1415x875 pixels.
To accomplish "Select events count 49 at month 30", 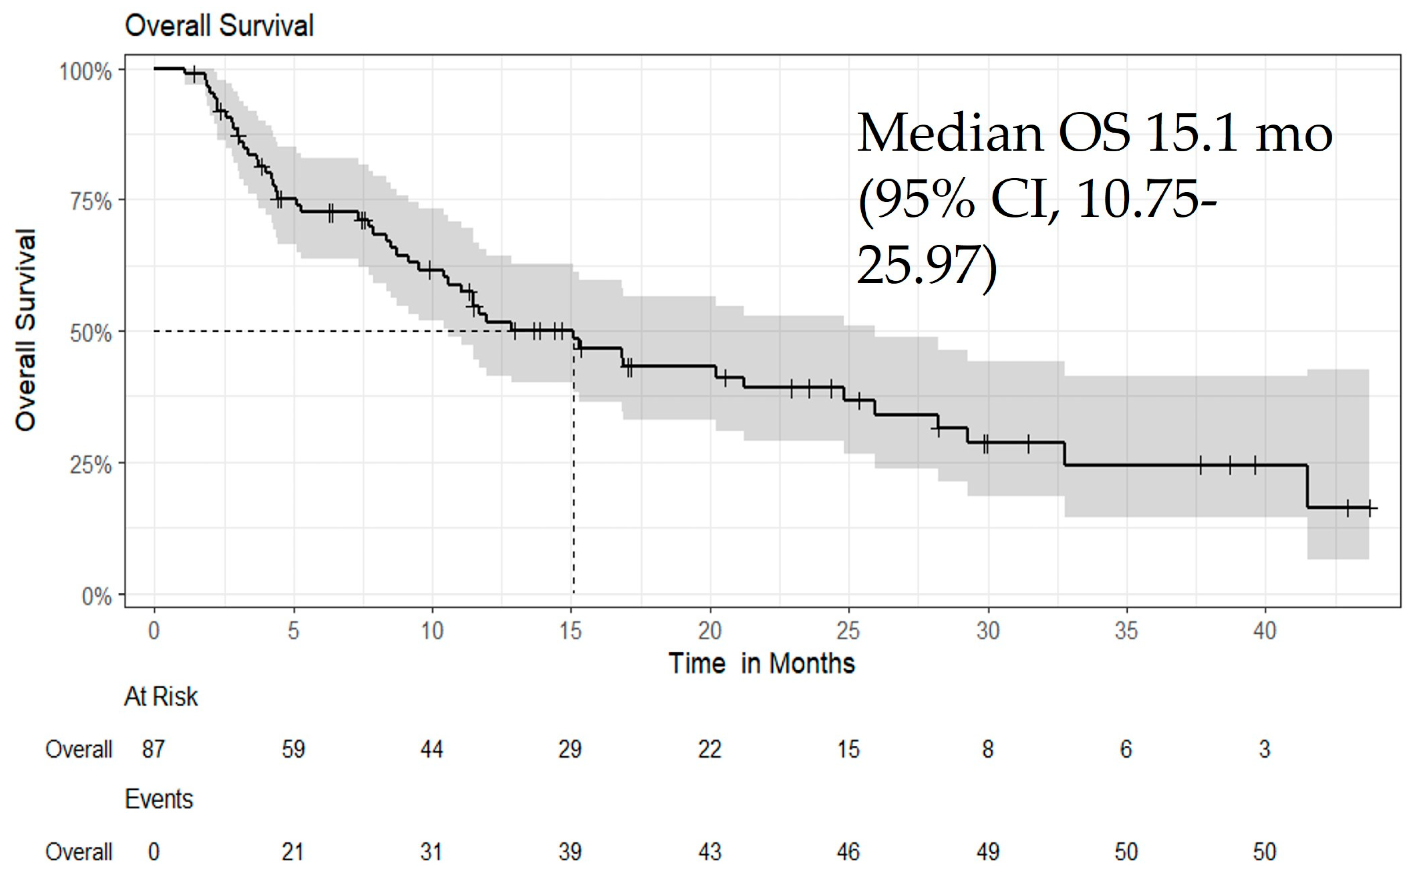I will 987,852.
